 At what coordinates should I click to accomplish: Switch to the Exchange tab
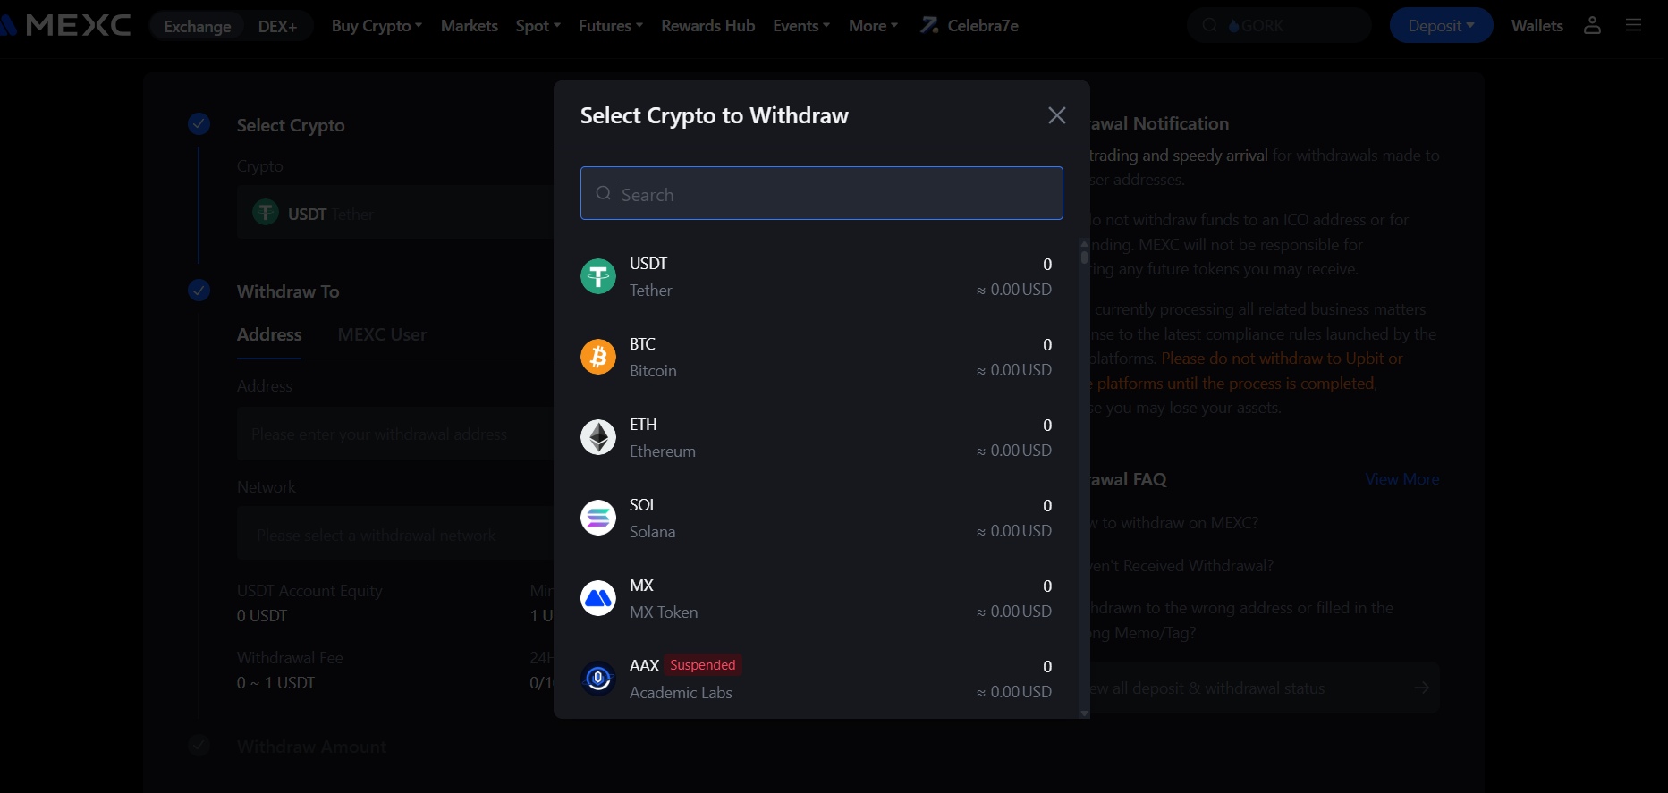(197, 26)
